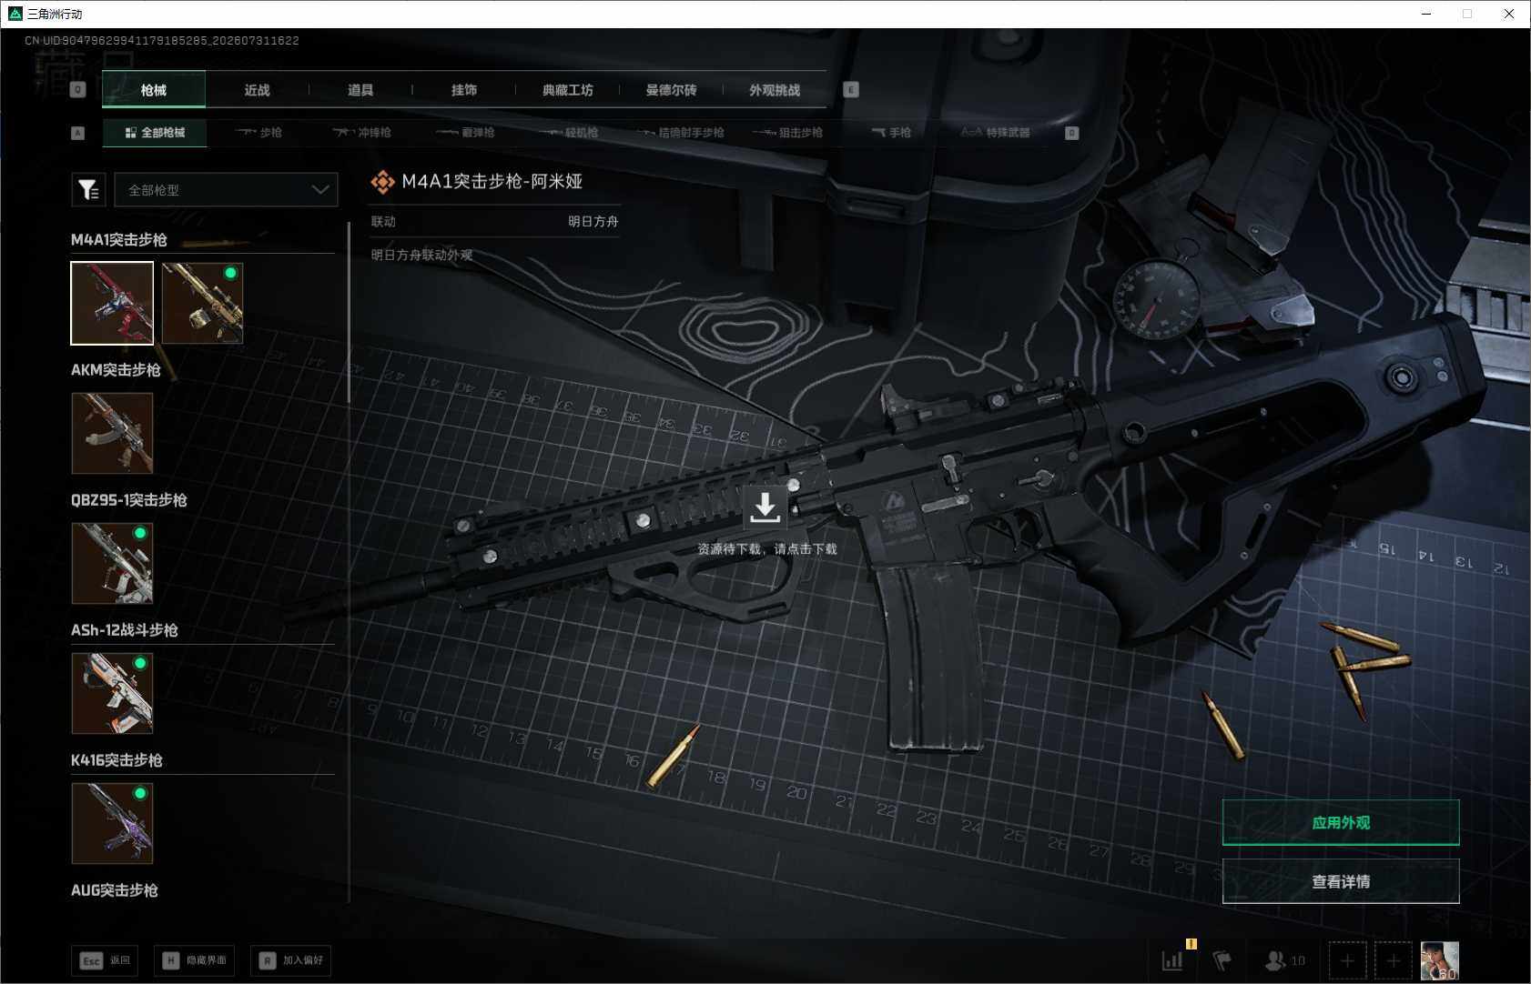Click the 隐藏界面 hide interface button
Viewport: 1531px width, 984px height.
click(x=196, y=960)
